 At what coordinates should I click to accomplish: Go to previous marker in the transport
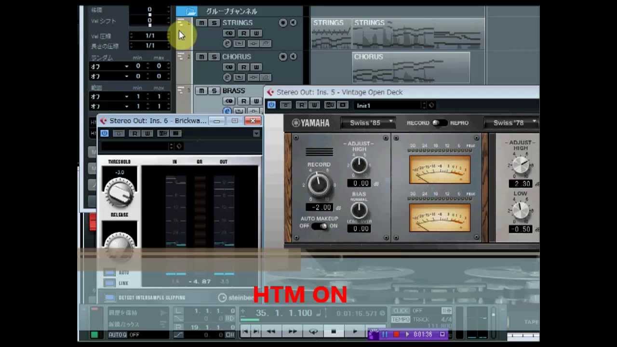(245, 332)
